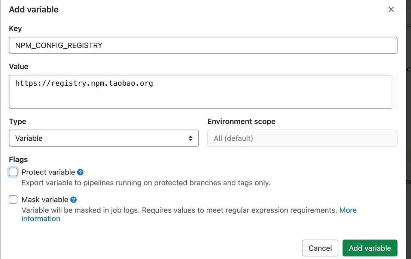Open the Environment scope All (default) field
411x259 pixels.
(302, 138)
